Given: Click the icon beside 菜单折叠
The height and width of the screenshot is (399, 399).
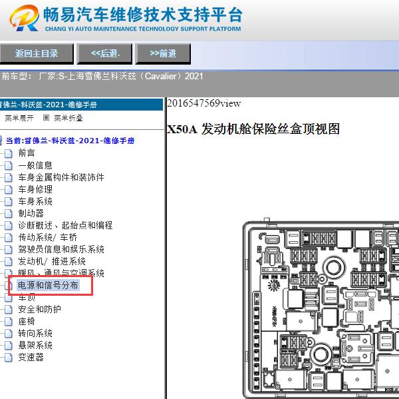Looking at the screenshot, I should pos(46,118).
